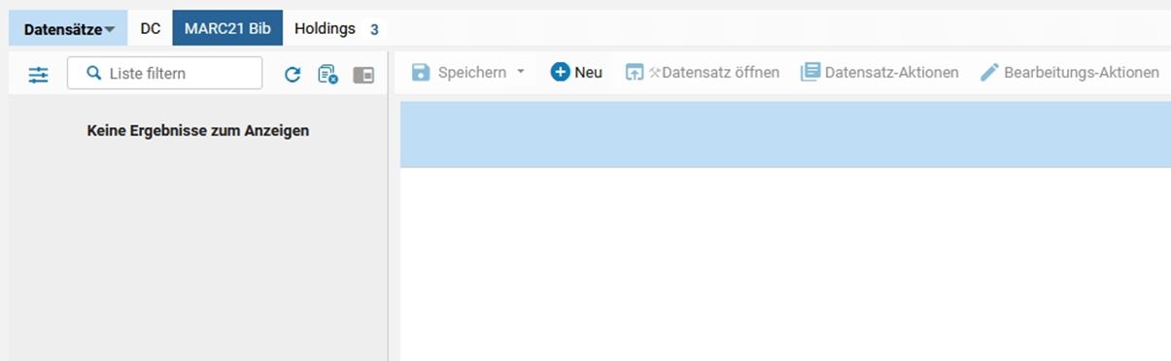
Task: Open list filter options sliders icon
Action: coord(38,74)
